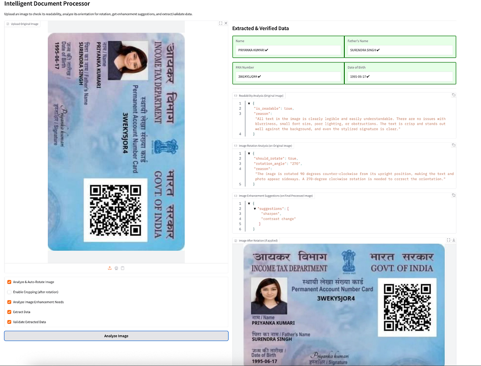Click the Image Enhancement Suggestions label
The image size is (481, 366).
[x=276, y=196]
